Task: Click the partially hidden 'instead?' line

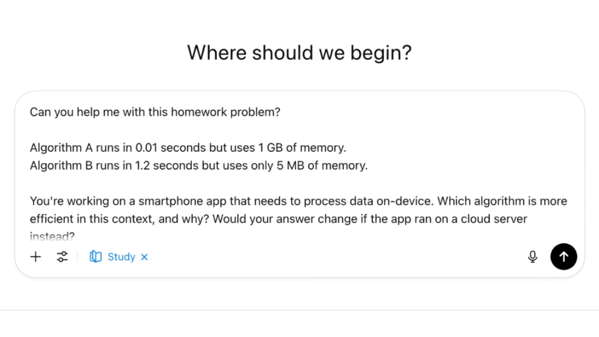Action: point(52,236)
